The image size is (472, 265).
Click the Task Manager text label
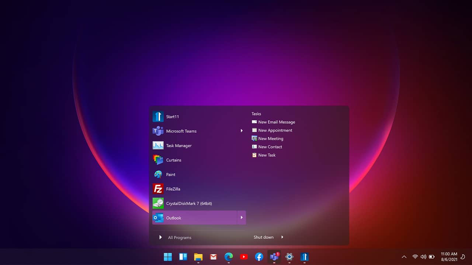click(179, 146)
